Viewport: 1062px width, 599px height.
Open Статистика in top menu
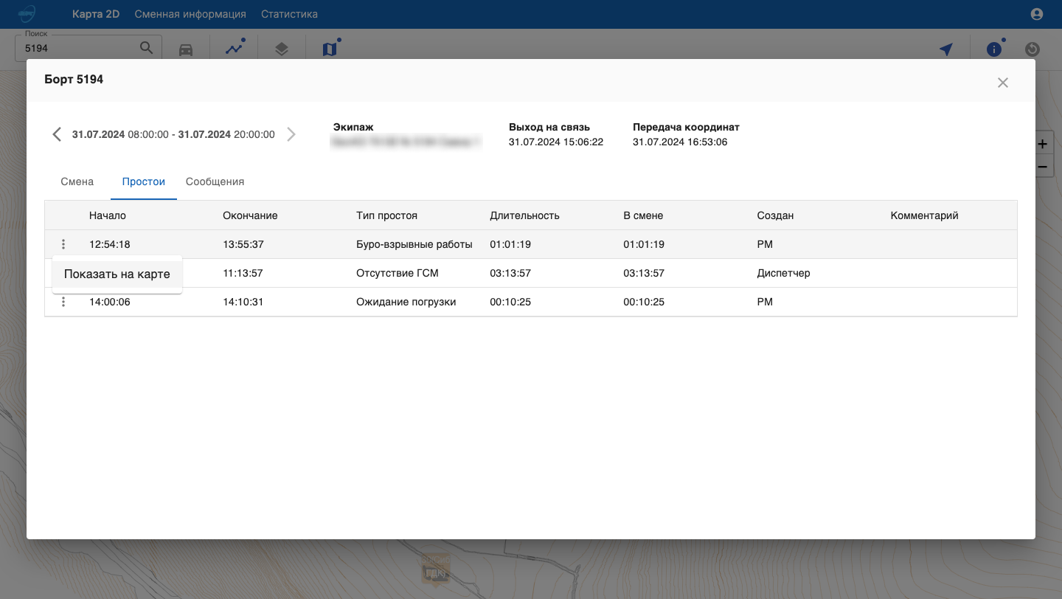click(x=289, y=14)
